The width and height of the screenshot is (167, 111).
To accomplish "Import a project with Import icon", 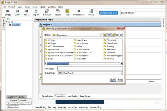I will pyautogui.click(x=36, y=13).
